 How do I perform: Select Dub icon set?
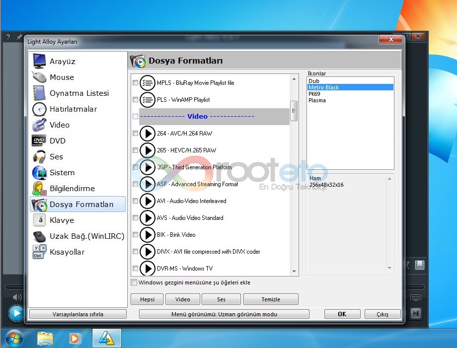pos(350,80)
